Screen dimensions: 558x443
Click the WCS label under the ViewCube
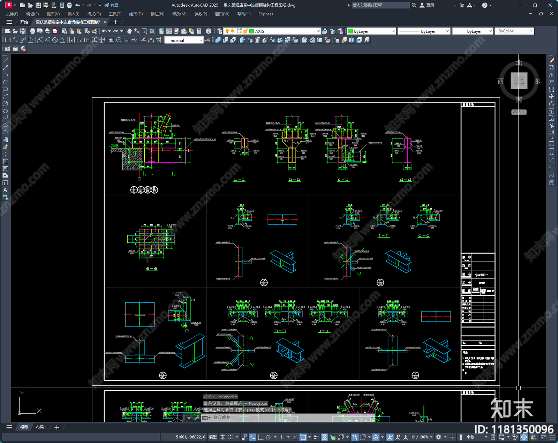[x=519, y=112]
